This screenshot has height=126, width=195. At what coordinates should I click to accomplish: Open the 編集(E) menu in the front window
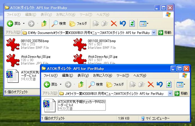click(x=68, y=75)
